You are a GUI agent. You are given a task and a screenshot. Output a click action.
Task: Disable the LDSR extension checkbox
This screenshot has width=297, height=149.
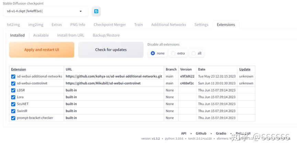(13, 90)
